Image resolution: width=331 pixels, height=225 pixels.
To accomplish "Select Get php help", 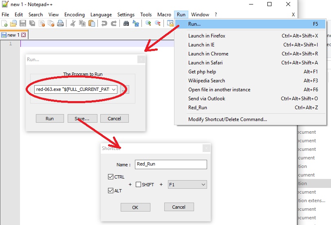I will [x=250, y=72].
